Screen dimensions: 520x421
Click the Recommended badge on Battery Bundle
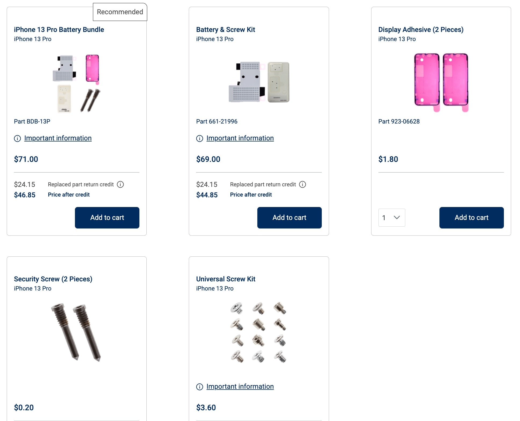click(120, 12)
